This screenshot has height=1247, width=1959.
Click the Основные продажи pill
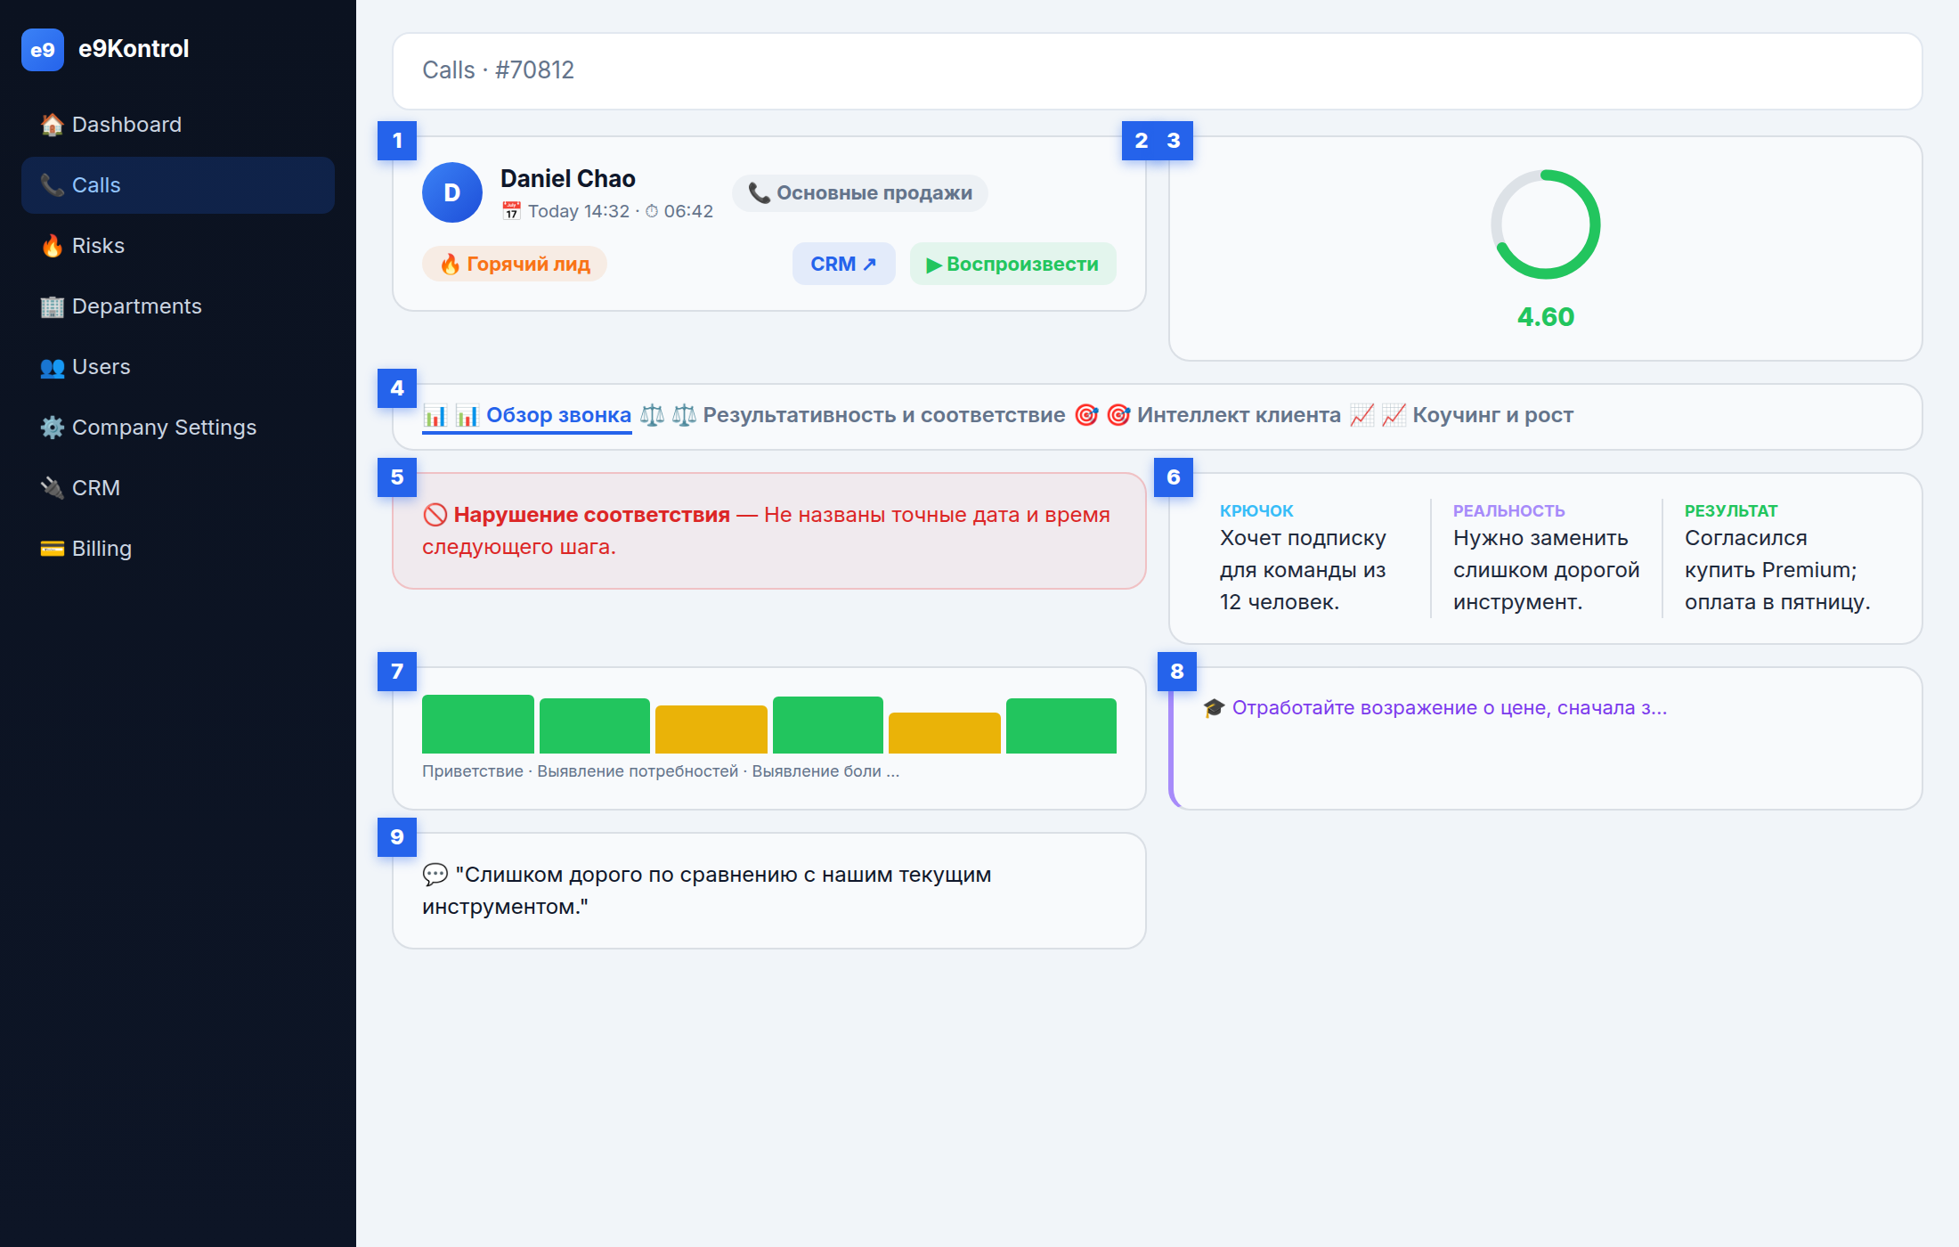pos(860,193)
